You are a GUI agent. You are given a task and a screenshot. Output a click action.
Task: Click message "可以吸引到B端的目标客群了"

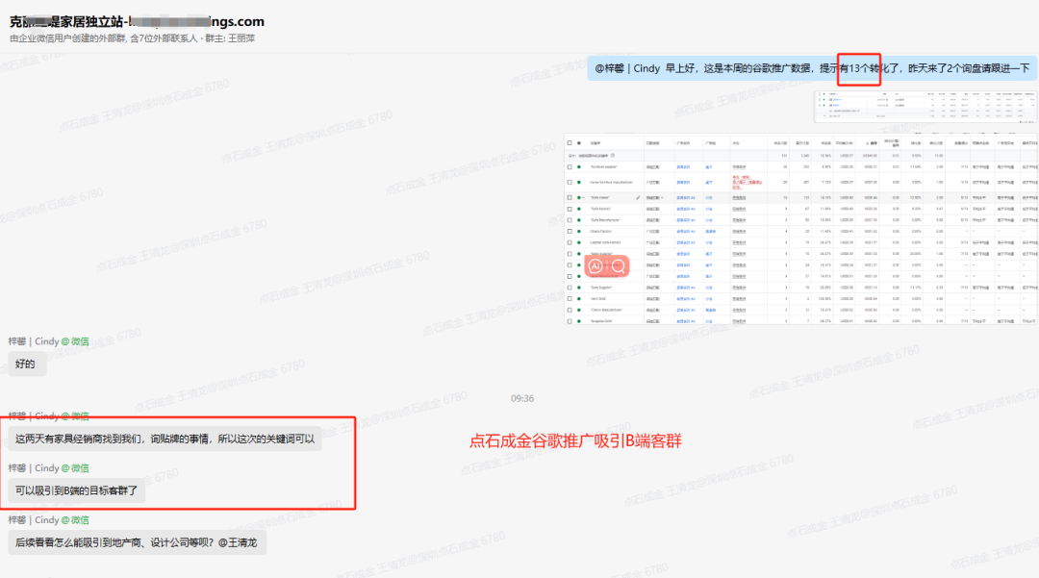pos(76,490)
